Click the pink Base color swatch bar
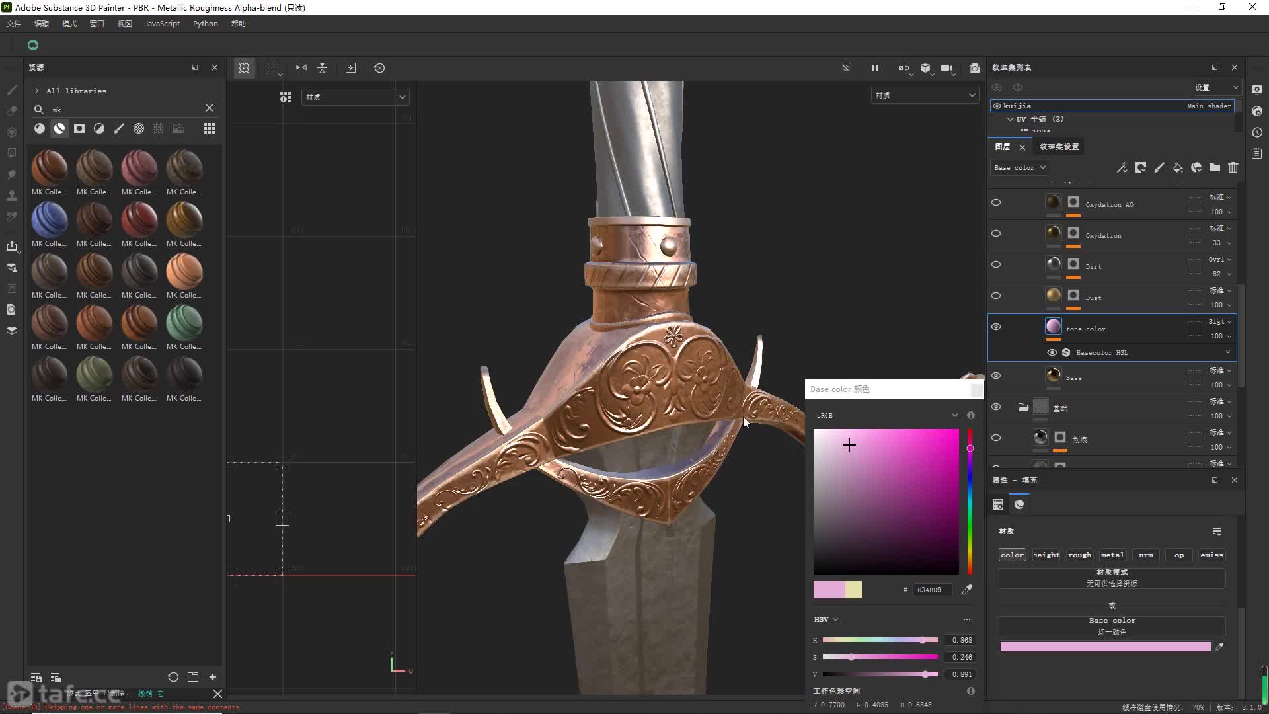The width and height of the screenshot is (1269, 714). point(1105,647)
